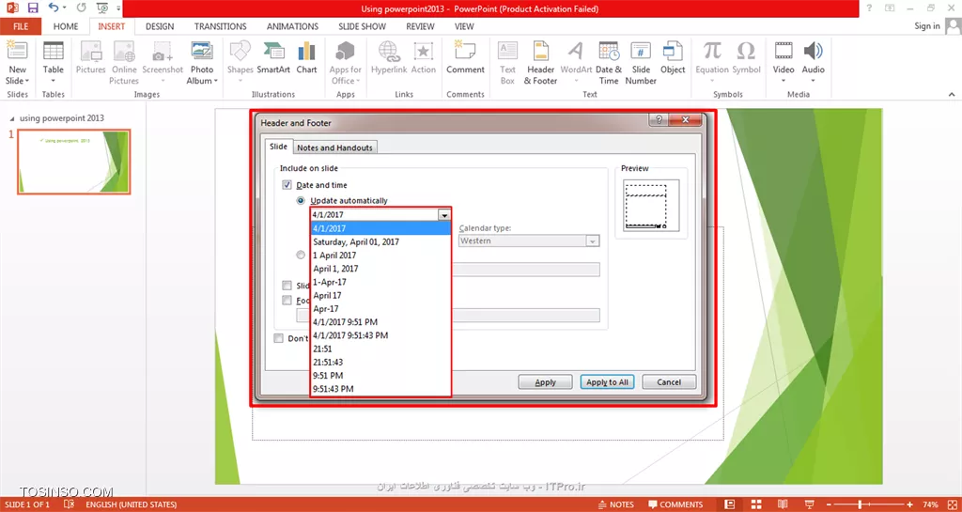Click Sign in

pos(927,25)
